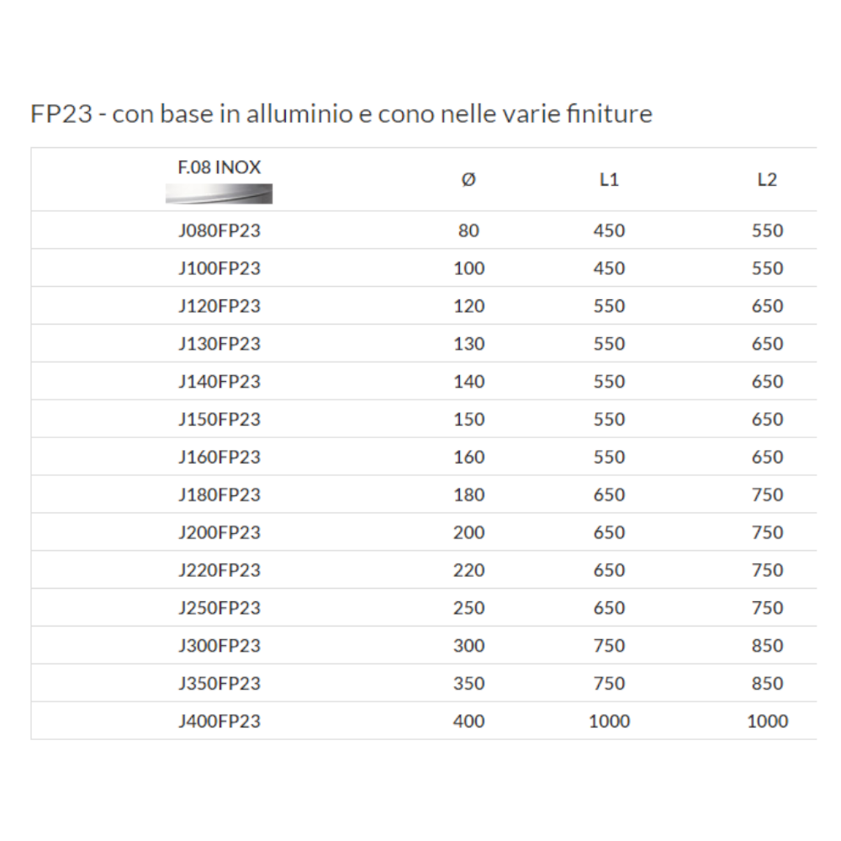Click the F.08 INOX column header
Image resolution: width=841 pixels, height=841 pixels.
tap(219, 167)
